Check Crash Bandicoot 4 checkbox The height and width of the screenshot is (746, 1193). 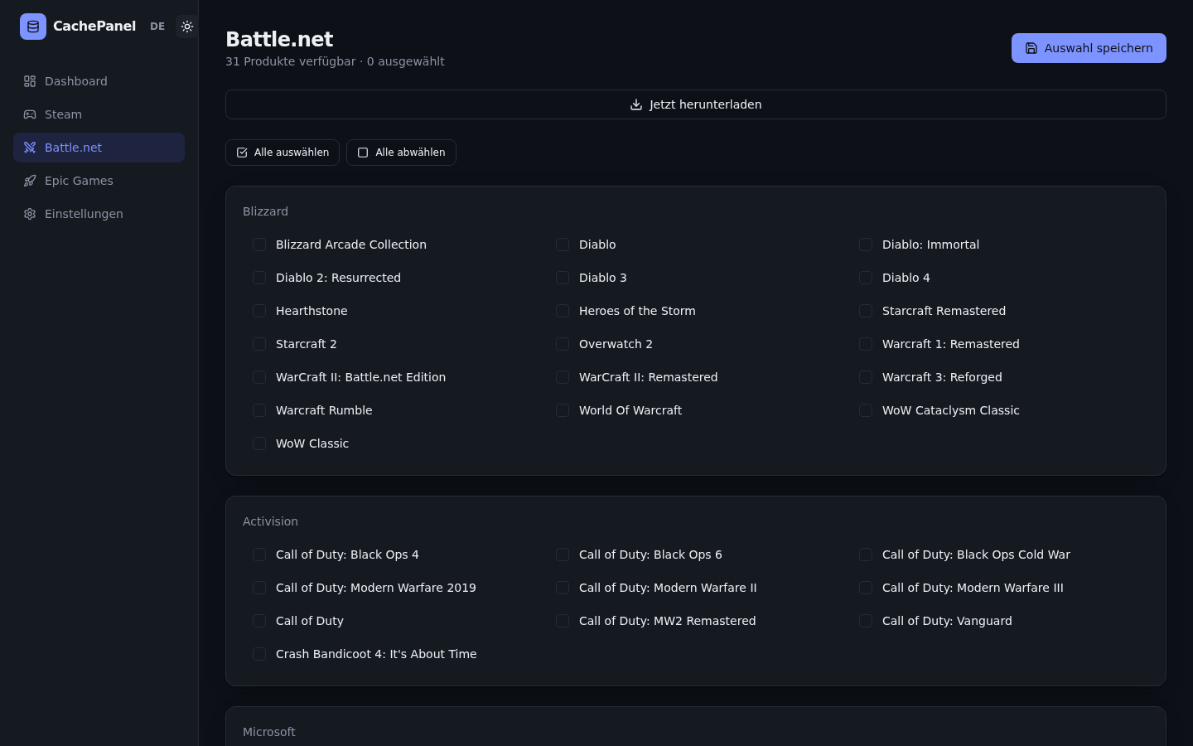tap(259, 654)
